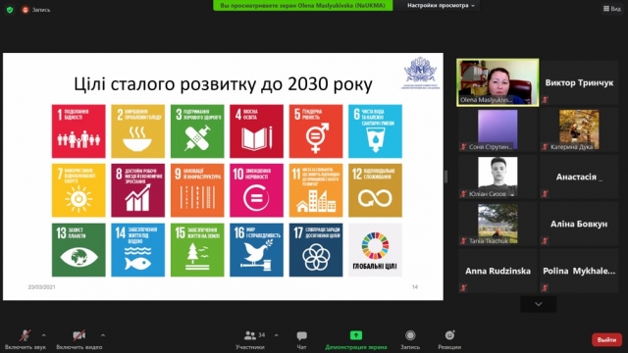Expand audio options arrow next to microphone
This screenshot has height=353, width=628.
point(43,335)
